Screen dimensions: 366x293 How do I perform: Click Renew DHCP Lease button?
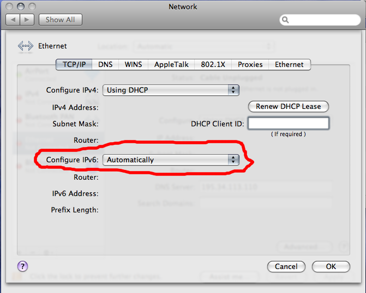pos(289,106)
